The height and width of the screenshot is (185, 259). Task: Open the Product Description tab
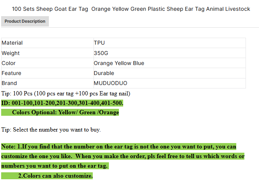click(x=25, y=22)
